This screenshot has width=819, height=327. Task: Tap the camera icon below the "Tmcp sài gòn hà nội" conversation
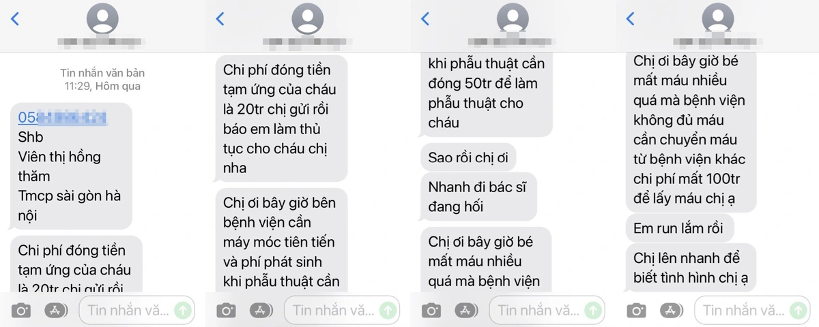pos(20,311)
